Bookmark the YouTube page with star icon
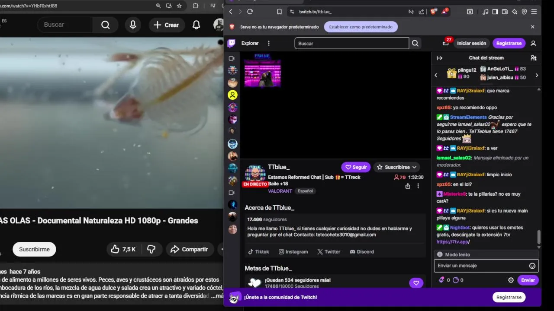 tap(179, 6)
